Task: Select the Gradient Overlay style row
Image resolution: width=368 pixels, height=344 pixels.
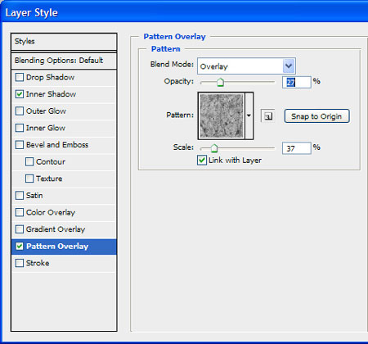Action: tap(64, 229)
